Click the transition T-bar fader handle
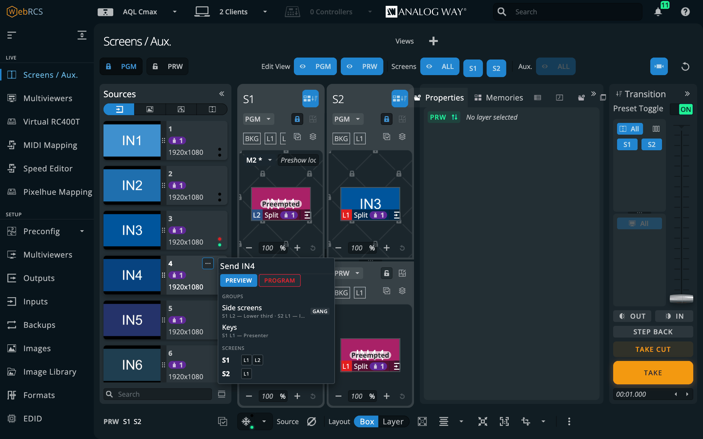The image size is (703, 439). coord(681,299)
